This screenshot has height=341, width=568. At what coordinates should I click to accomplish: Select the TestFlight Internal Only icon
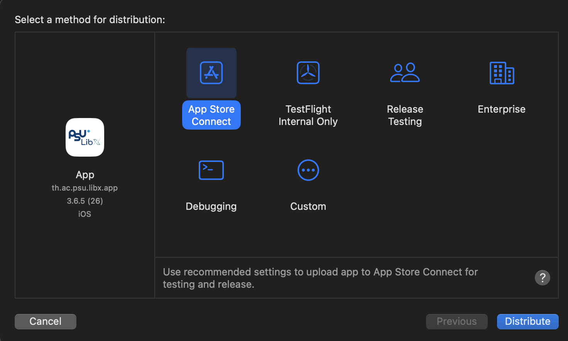pos(308,73)
